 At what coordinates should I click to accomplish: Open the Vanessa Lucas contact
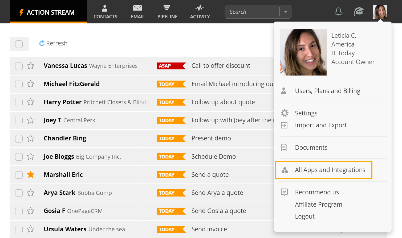(65, 66)
